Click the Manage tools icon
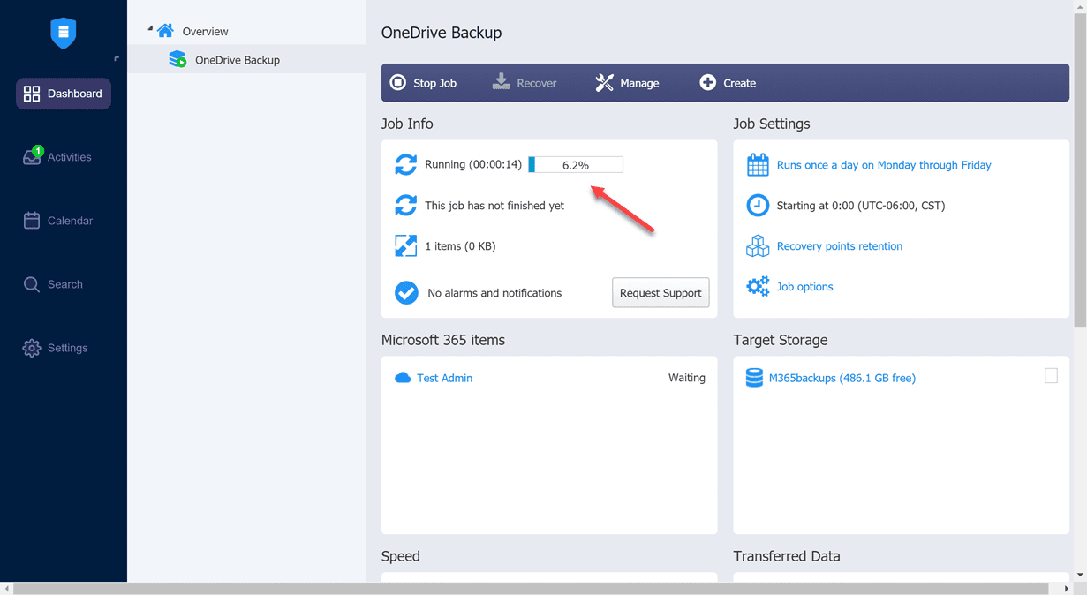 604,83
